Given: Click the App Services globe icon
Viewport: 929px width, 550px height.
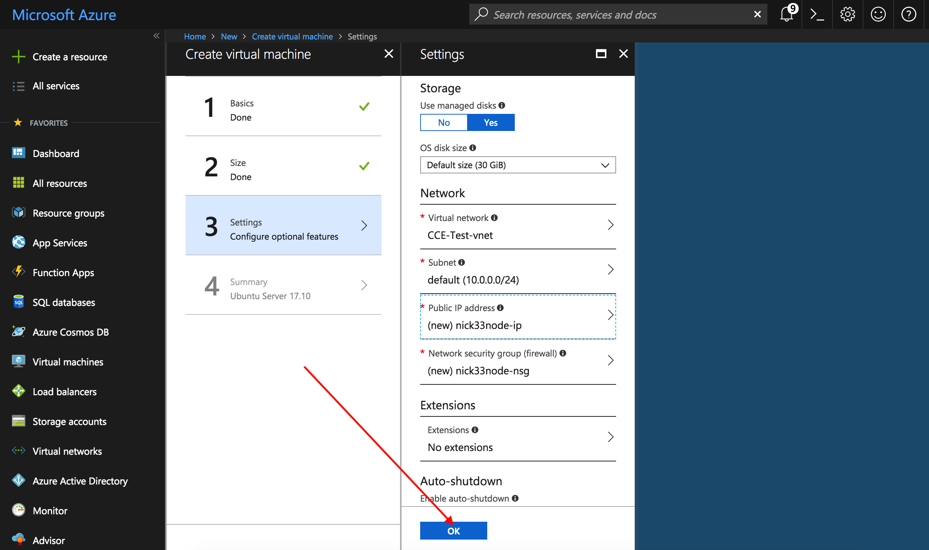Looking at the screenshot, I should point(18,242).
